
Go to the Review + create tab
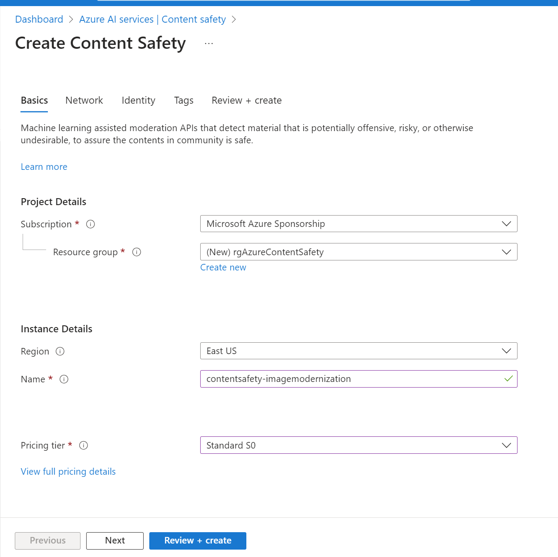click(x=246, y=101)
